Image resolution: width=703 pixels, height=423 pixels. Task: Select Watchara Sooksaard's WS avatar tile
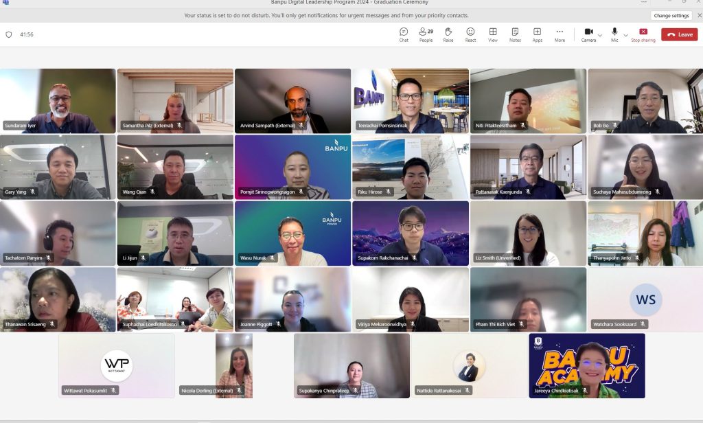tap(645, 300)
